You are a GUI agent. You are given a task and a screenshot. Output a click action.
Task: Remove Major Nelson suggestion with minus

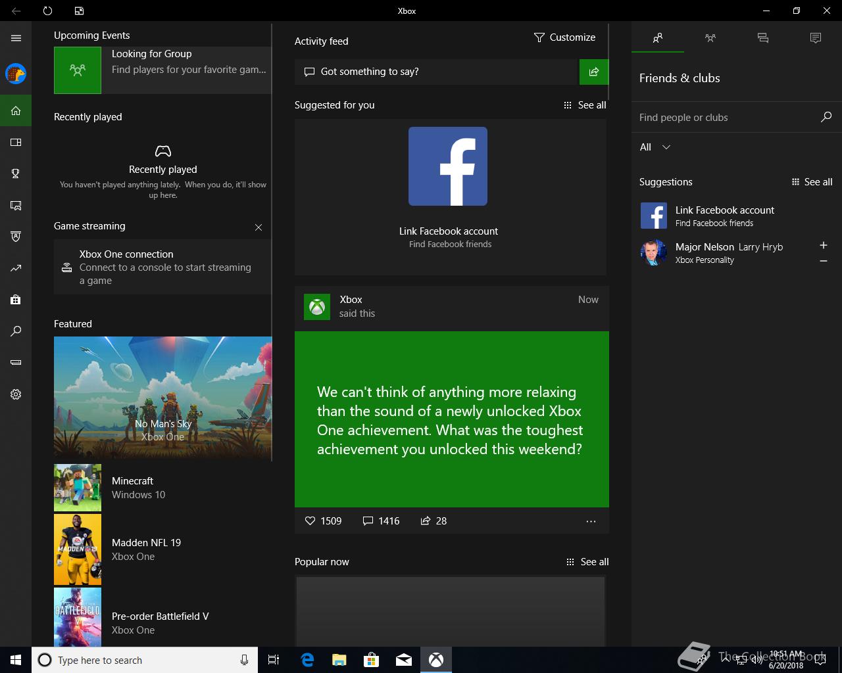pyautogui.click(x=823, y=261)
